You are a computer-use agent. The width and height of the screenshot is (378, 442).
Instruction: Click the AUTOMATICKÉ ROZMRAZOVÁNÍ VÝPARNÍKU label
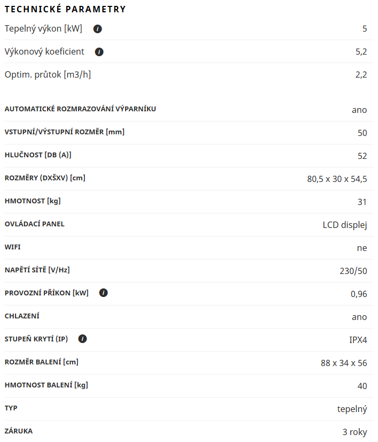(80, 109)
